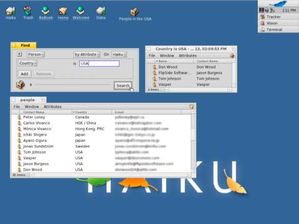
Task: Select FlipSide Software person icon in results
Action: click(x=154, y=73)
